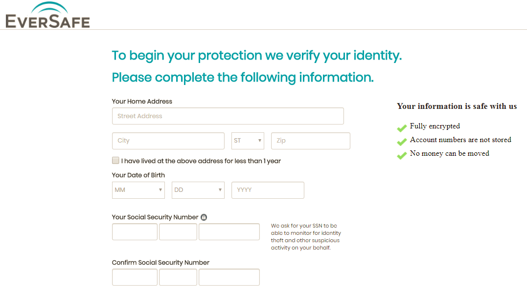
Task: Click the EverSafe logo
Action: tap(47, 16)
